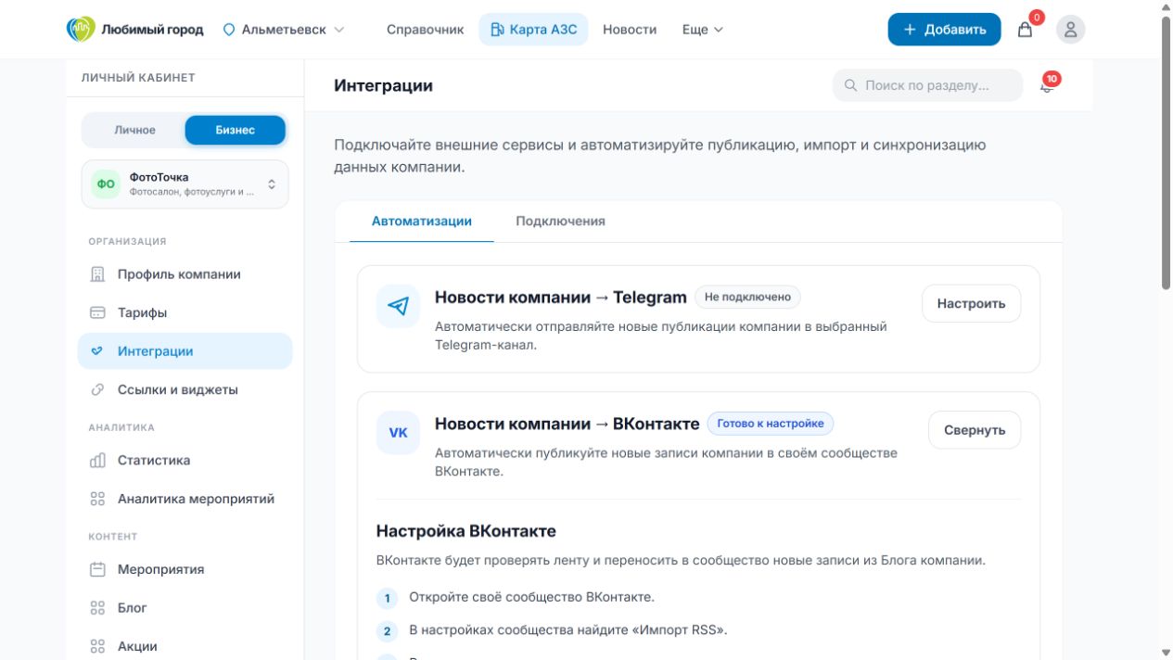This screenshot has width=1173, height=660.
Task: Open Блог in sidebar
Action: (x=185, y=608)
